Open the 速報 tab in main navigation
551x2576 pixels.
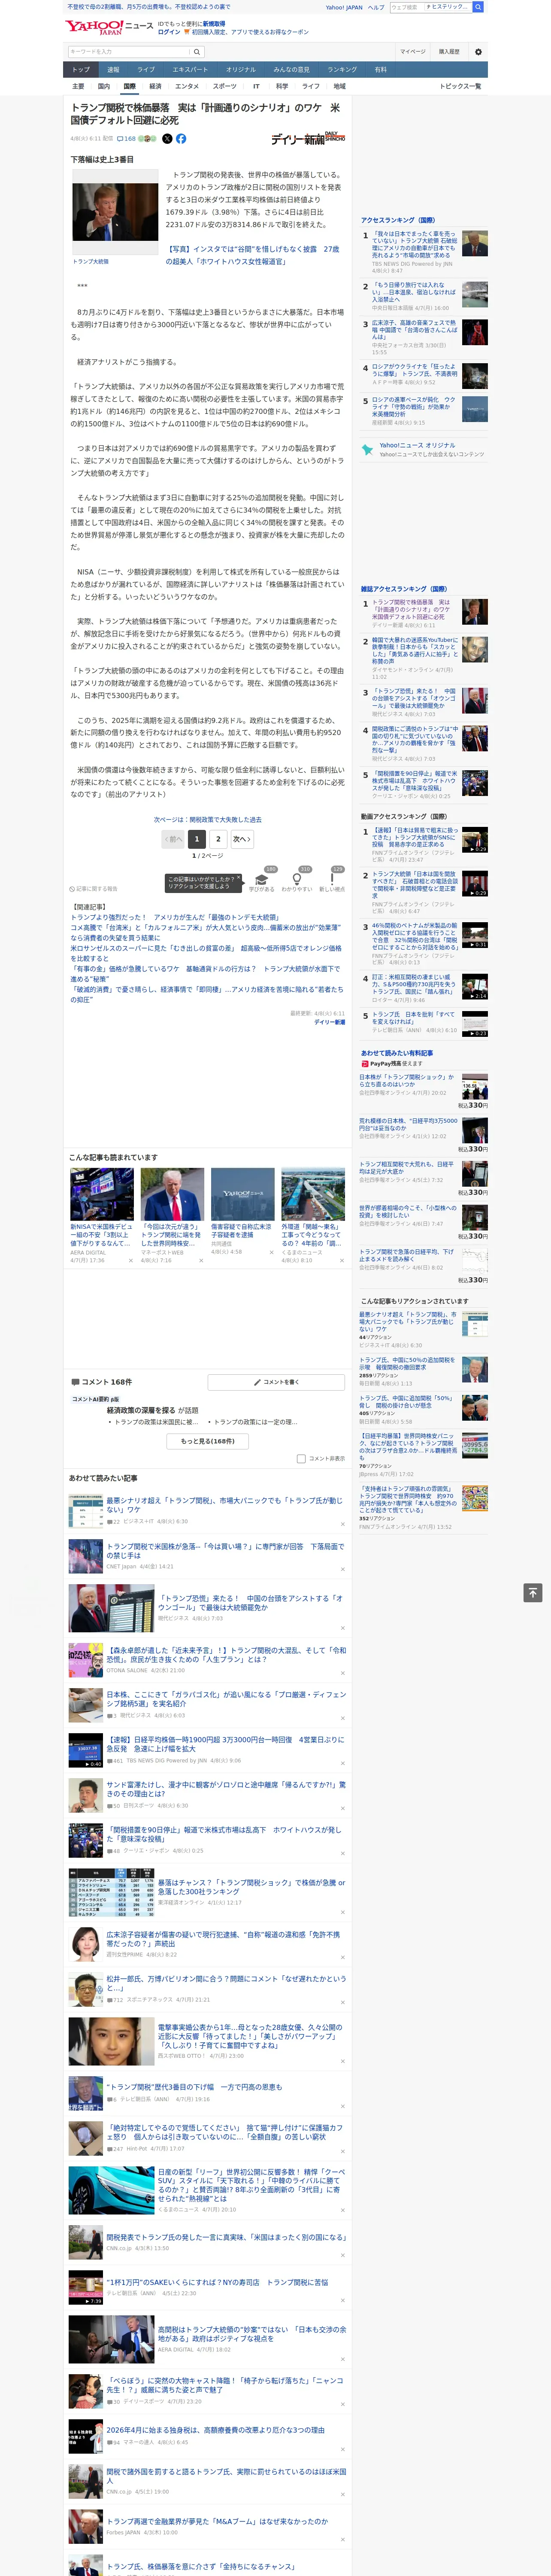coord(113,69)
